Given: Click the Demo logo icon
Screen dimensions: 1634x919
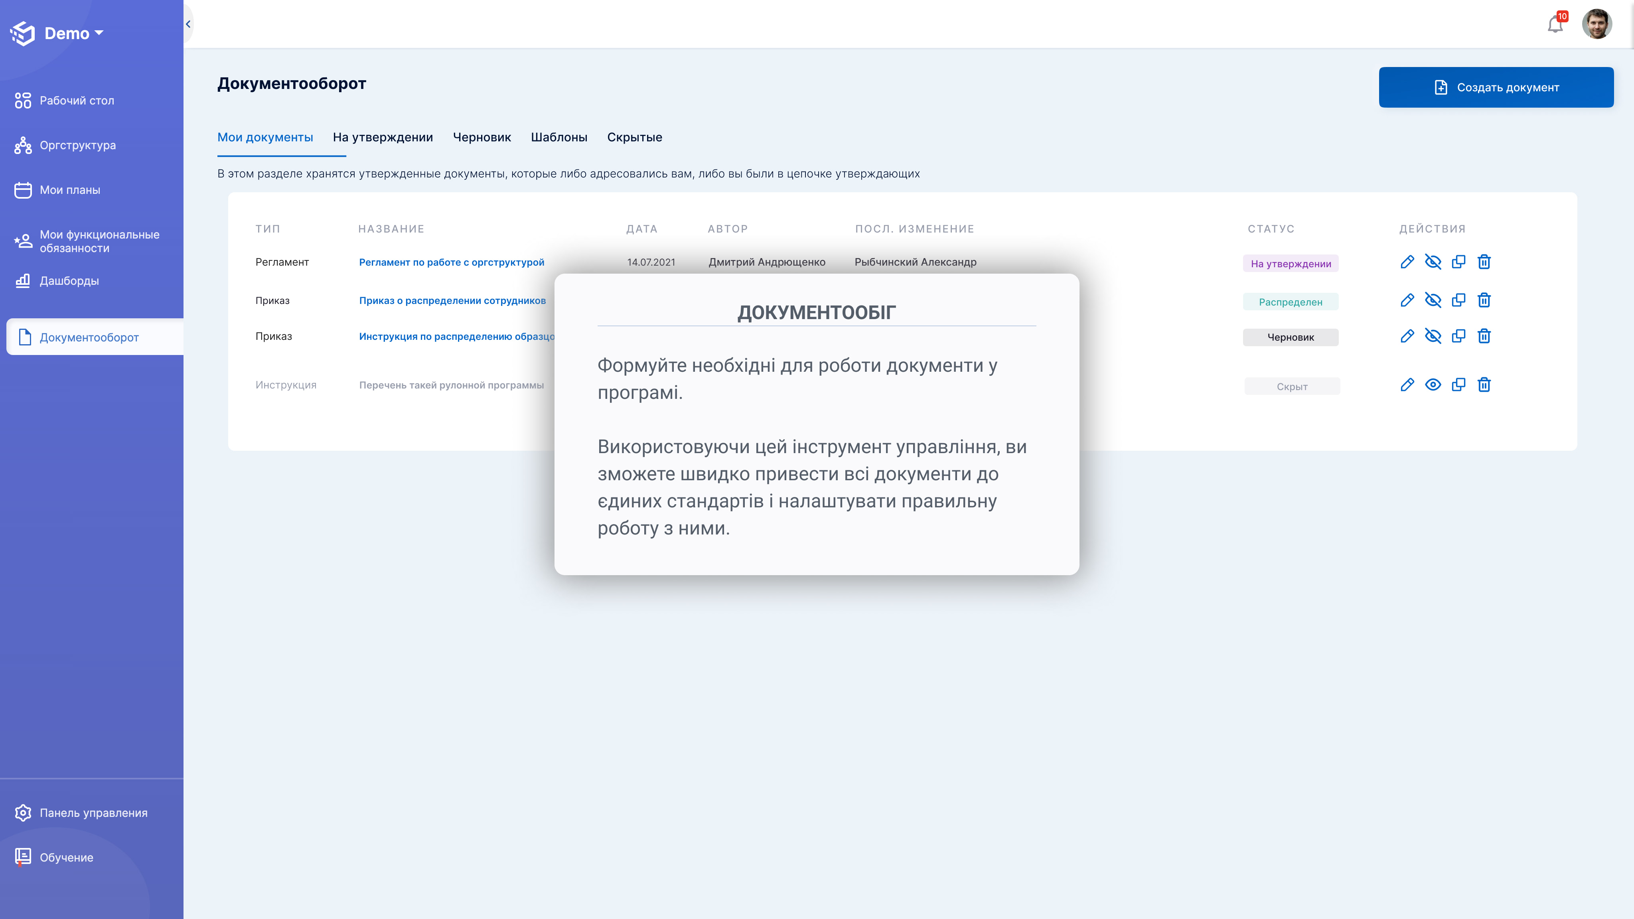Looking at the screenshot, I should (23, 33).
